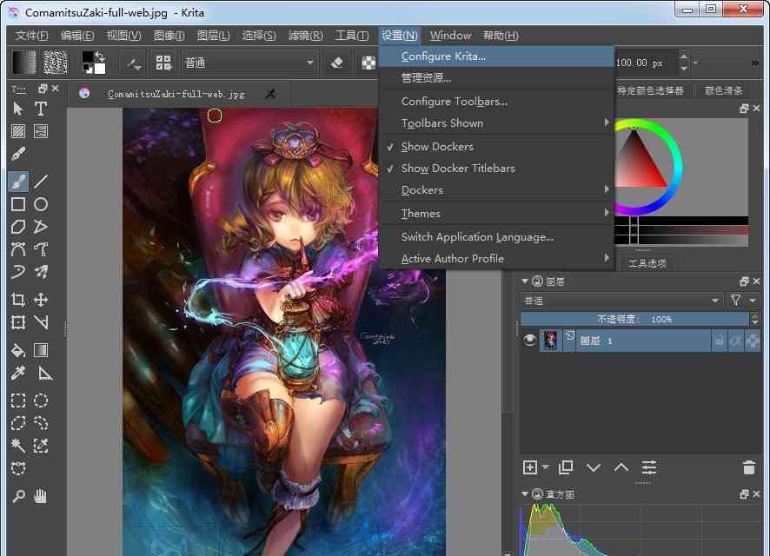
Task: Select the Ellipse tool
Action: coord(41,204)
